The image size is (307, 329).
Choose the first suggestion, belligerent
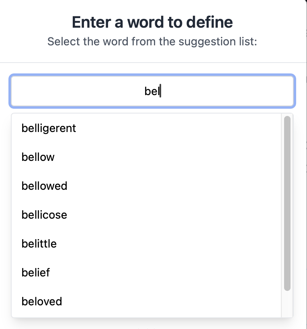pos(49,128)
